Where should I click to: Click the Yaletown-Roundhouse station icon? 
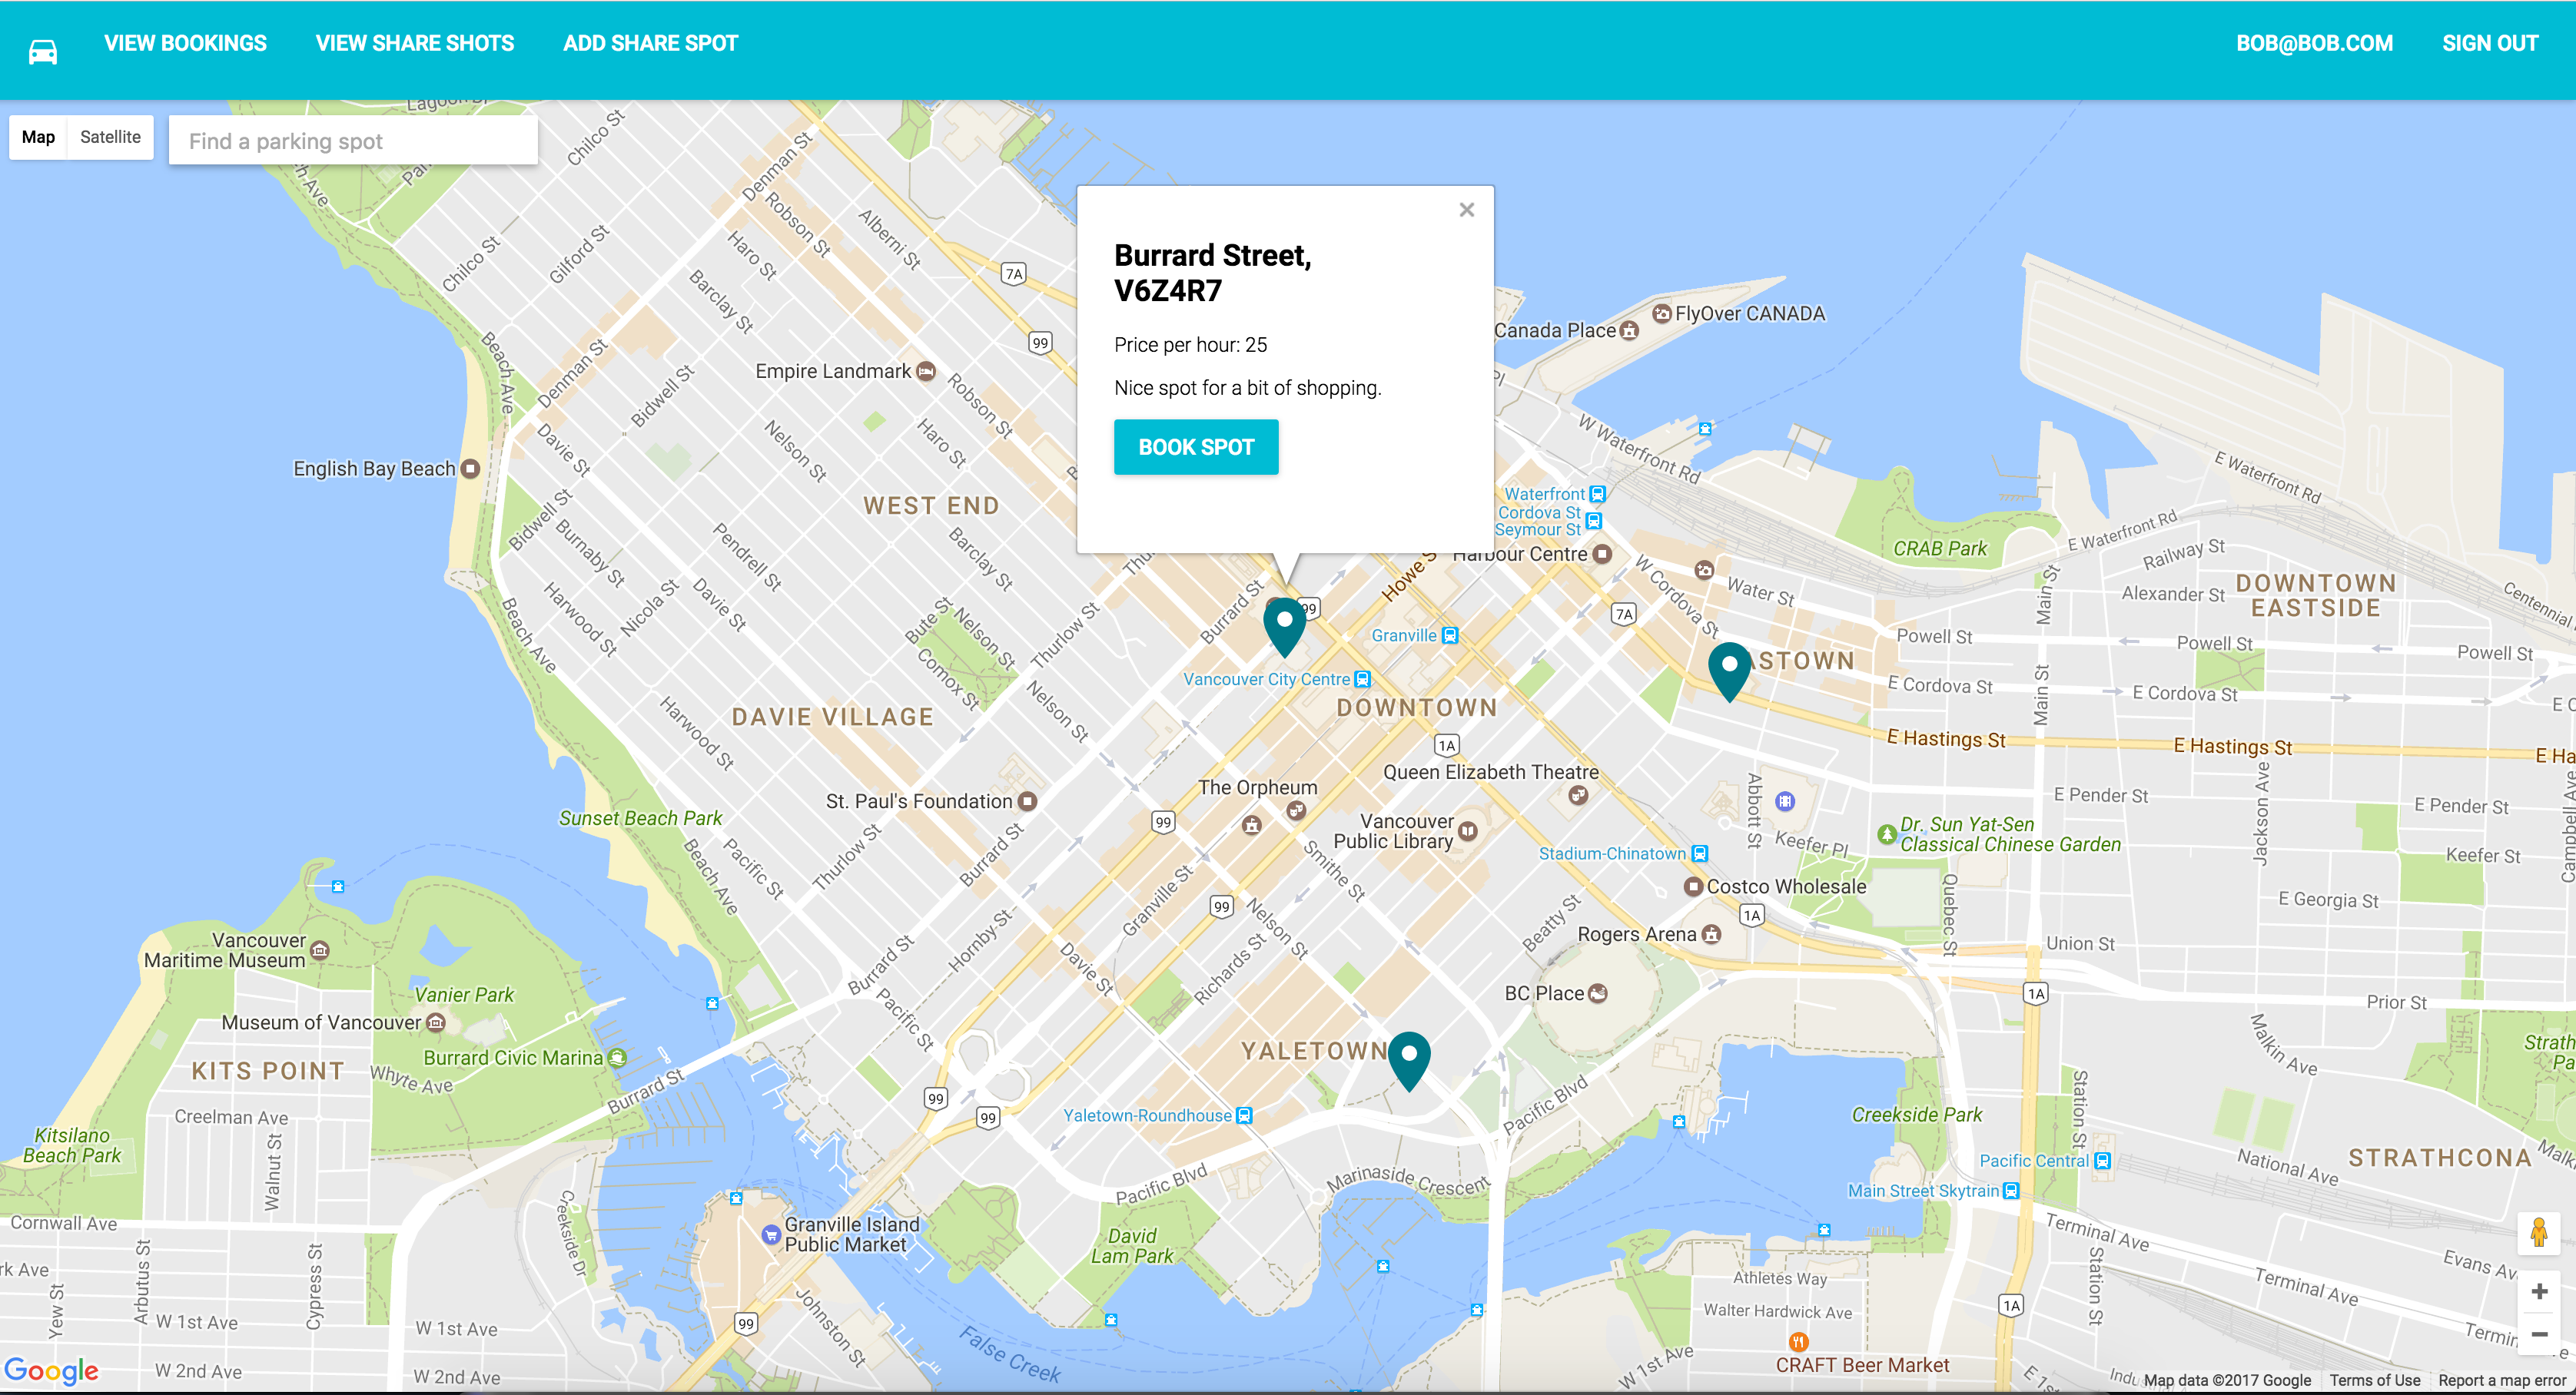click(x=1244, y=1115)
